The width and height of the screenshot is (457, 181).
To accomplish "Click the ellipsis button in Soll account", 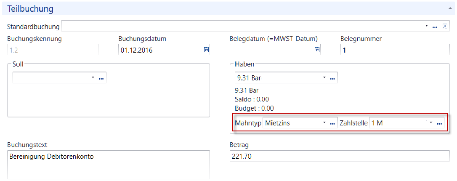I will pos(101,78).
